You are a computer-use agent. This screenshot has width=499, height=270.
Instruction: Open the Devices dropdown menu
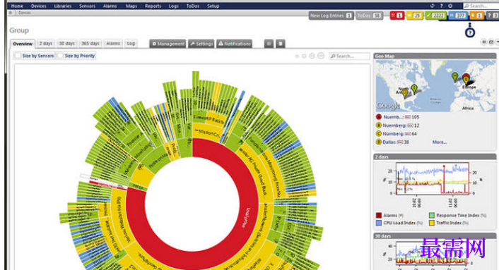click(x=39, y=6)
